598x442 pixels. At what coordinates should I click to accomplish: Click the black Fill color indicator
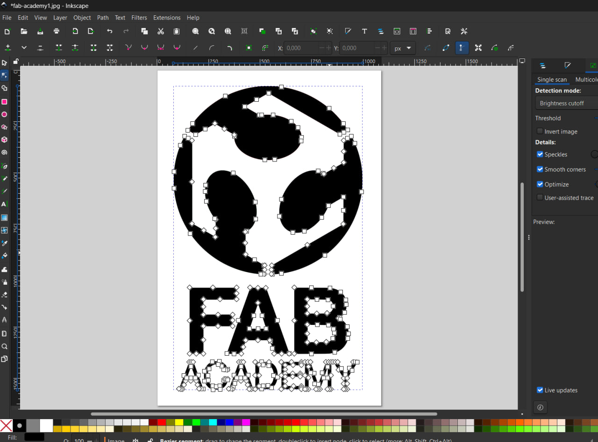(34, 437)
